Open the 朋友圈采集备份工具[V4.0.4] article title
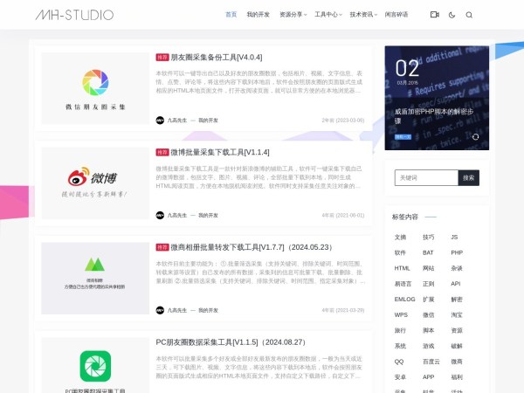 pyautogui.click(x=216, y=57)
